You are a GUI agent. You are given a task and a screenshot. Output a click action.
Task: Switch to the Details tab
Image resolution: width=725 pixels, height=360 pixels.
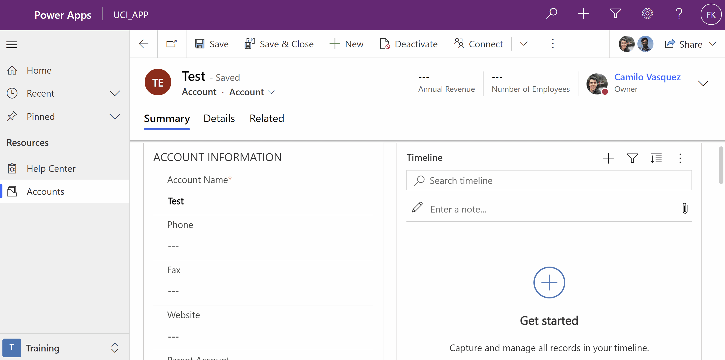tap(219, 118)
